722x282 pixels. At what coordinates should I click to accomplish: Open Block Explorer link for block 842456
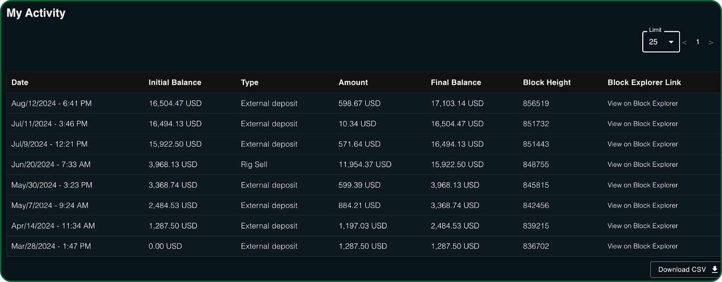tap(643, 205)
